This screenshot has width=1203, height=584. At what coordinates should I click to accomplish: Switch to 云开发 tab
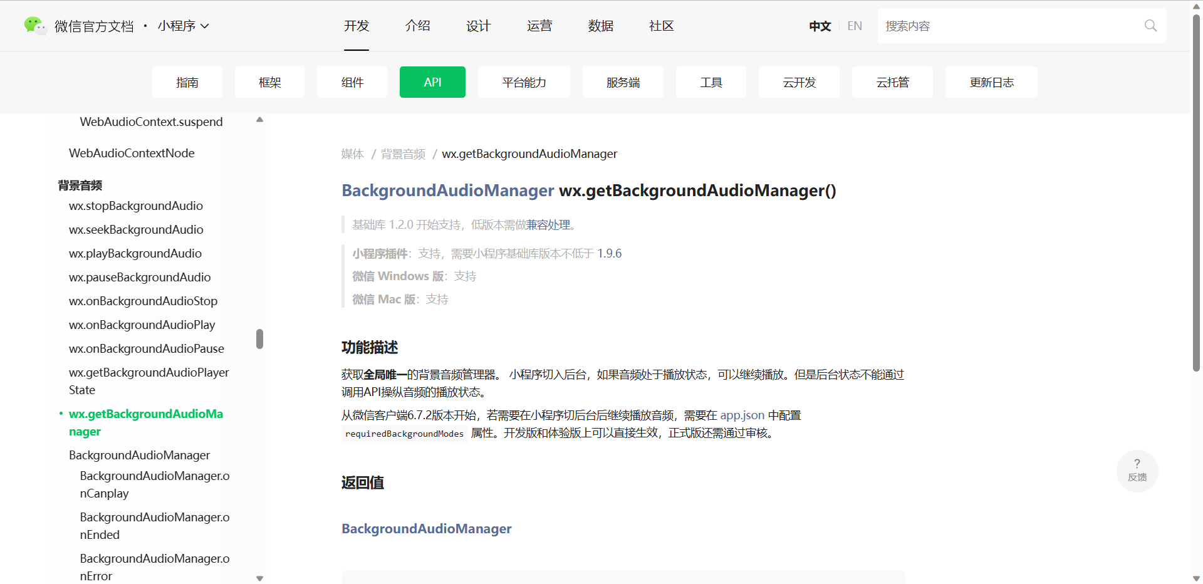[x=799, y=82]
